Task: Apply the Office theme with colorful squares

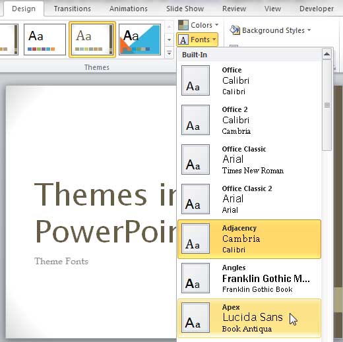Action: pos(45,40)
